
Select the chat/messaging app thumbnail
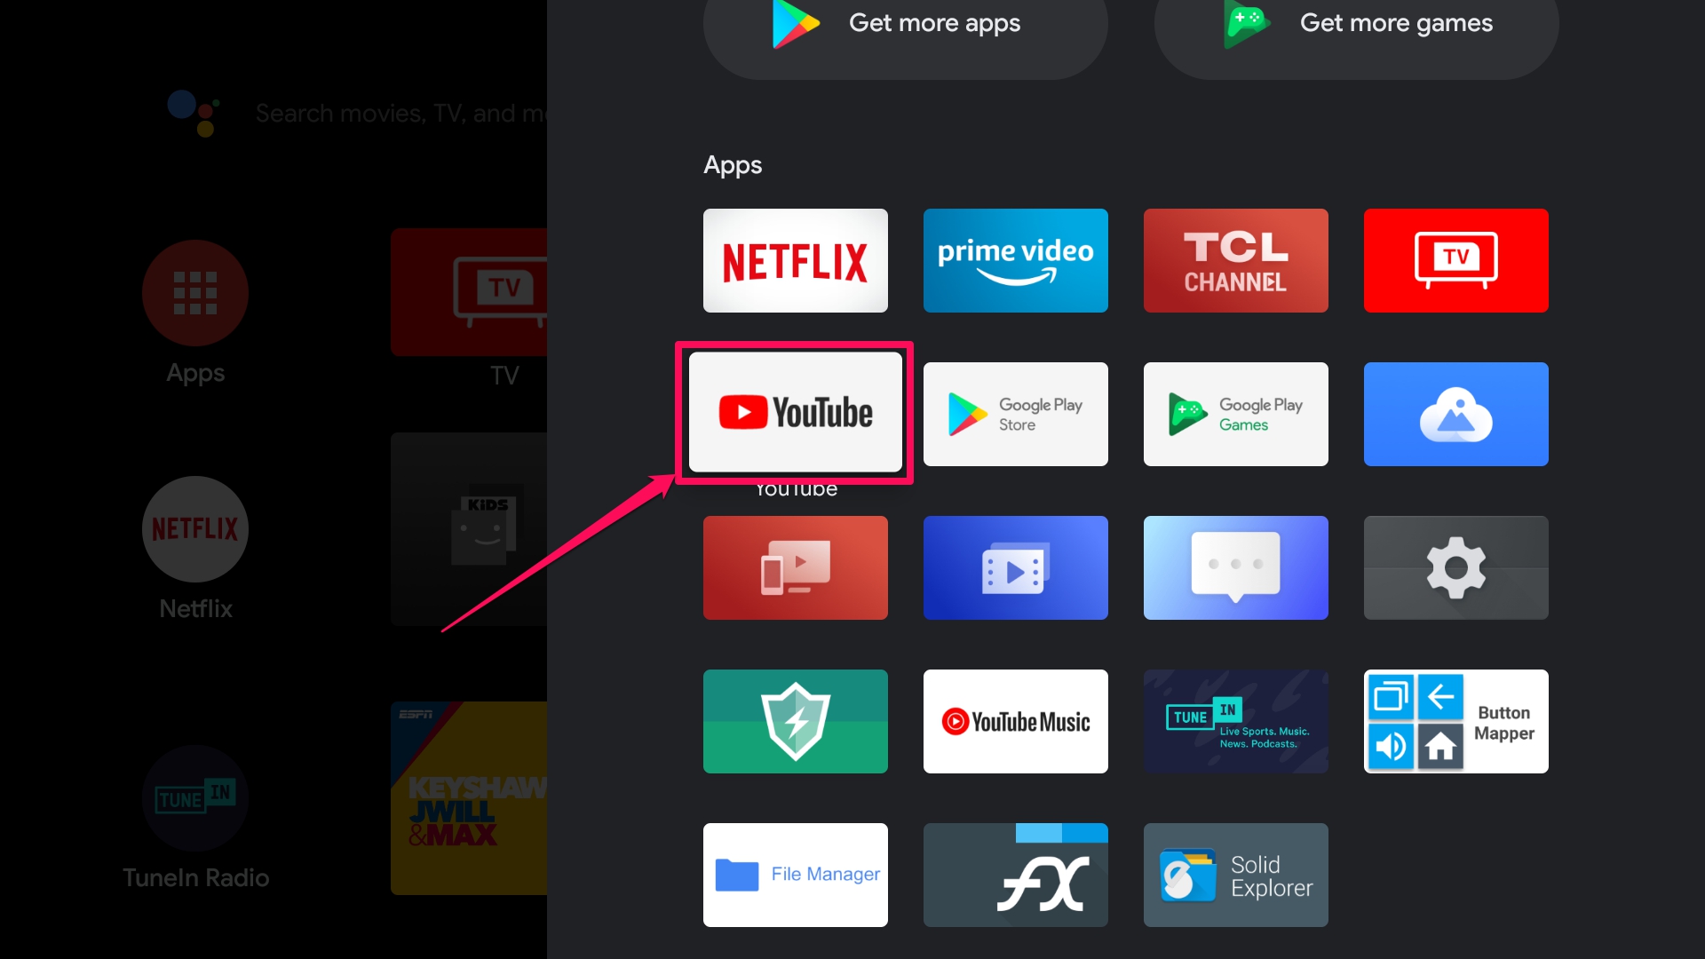pyautogui.click(x=1235, y=567)
